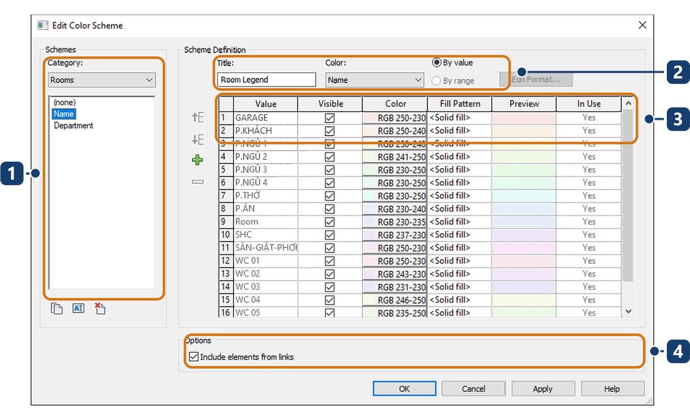Open Fill Pattern dropdown for WC 01 row
Viewport: 690px width, 420px height.
[x=459, y=261]
